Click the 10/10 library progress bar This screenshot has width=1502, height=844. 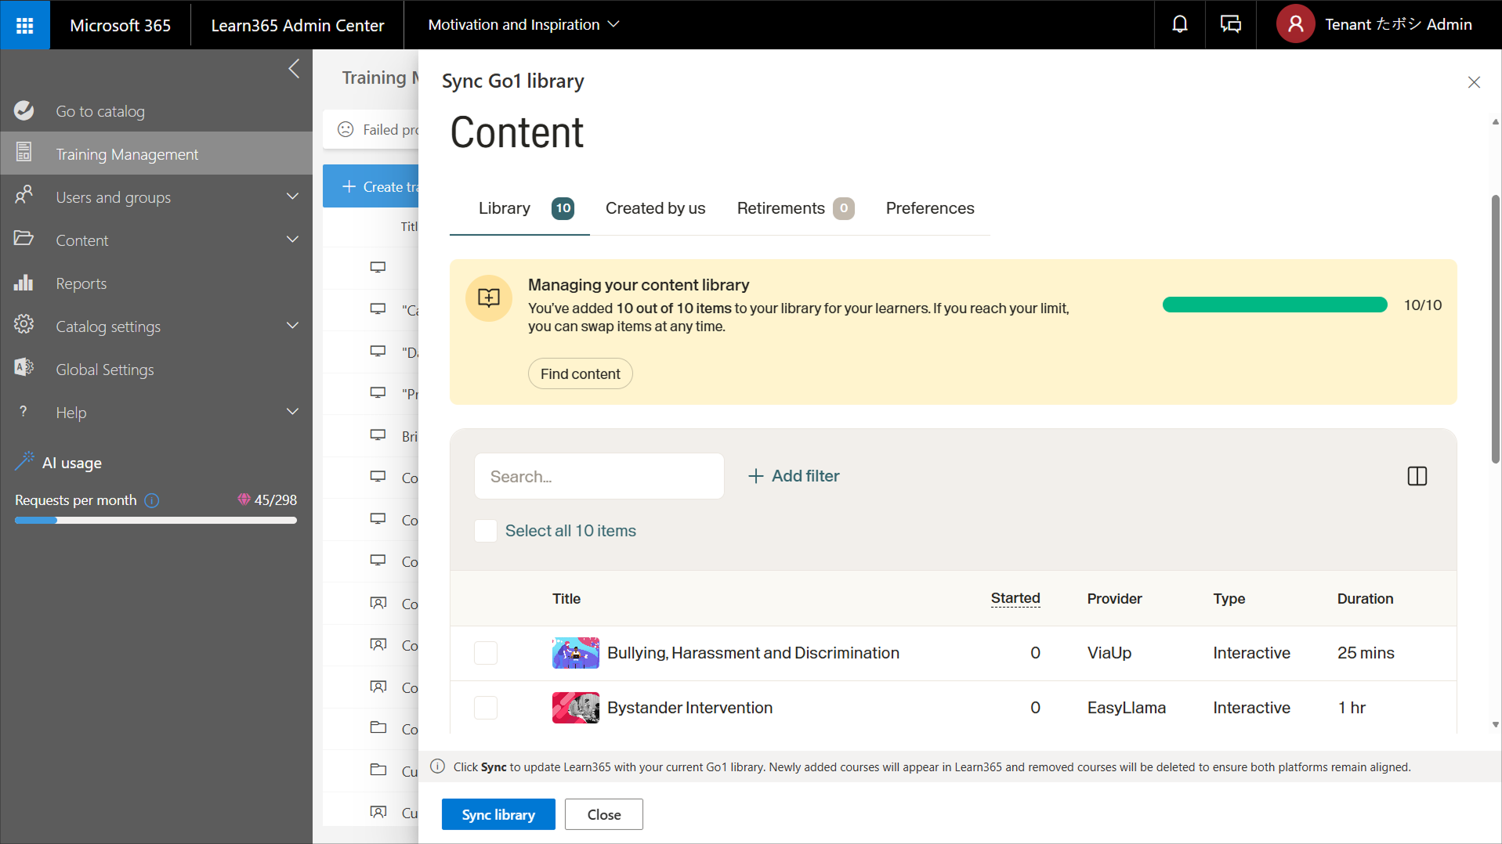(1274, 305)
